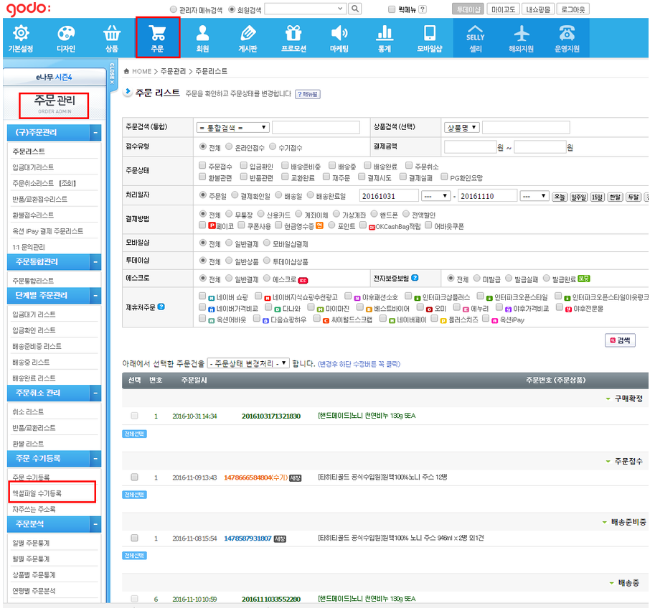650x611 pixels.
Task: Open the 상품명 dropdown
Action: [x=461, y=127]
